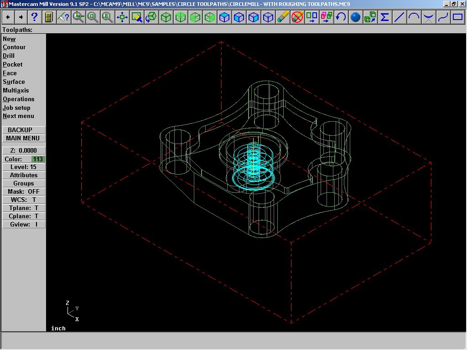Image resolution: width=467 pixels, height=350 pixels.
Task: Select the Analyze pointer-with-question-mark icon
Action: [63, 17]
